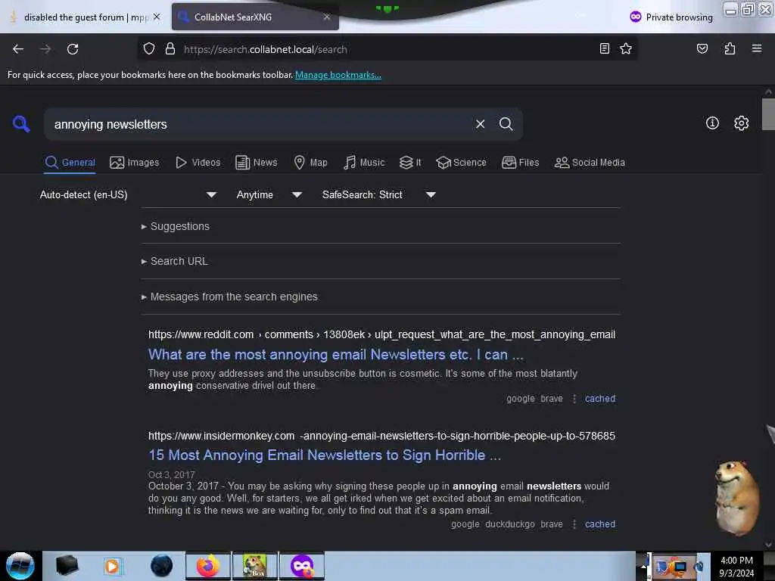This screenshot has height=581, width=775.
Task: Switch to News search category
Action: pyautogui.click(x=256, y=163)
